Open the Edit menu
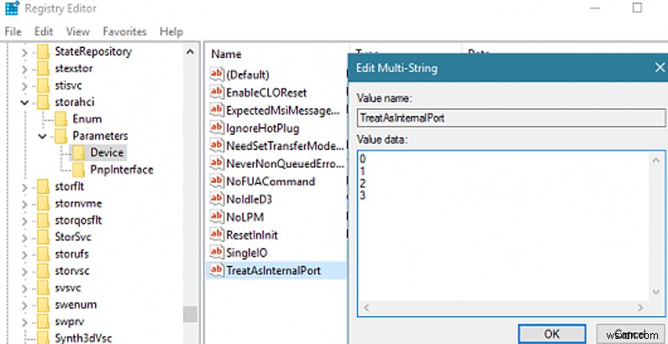 click(x=43, y=32)
